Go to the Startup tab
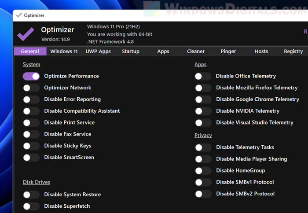 [131, 51]
